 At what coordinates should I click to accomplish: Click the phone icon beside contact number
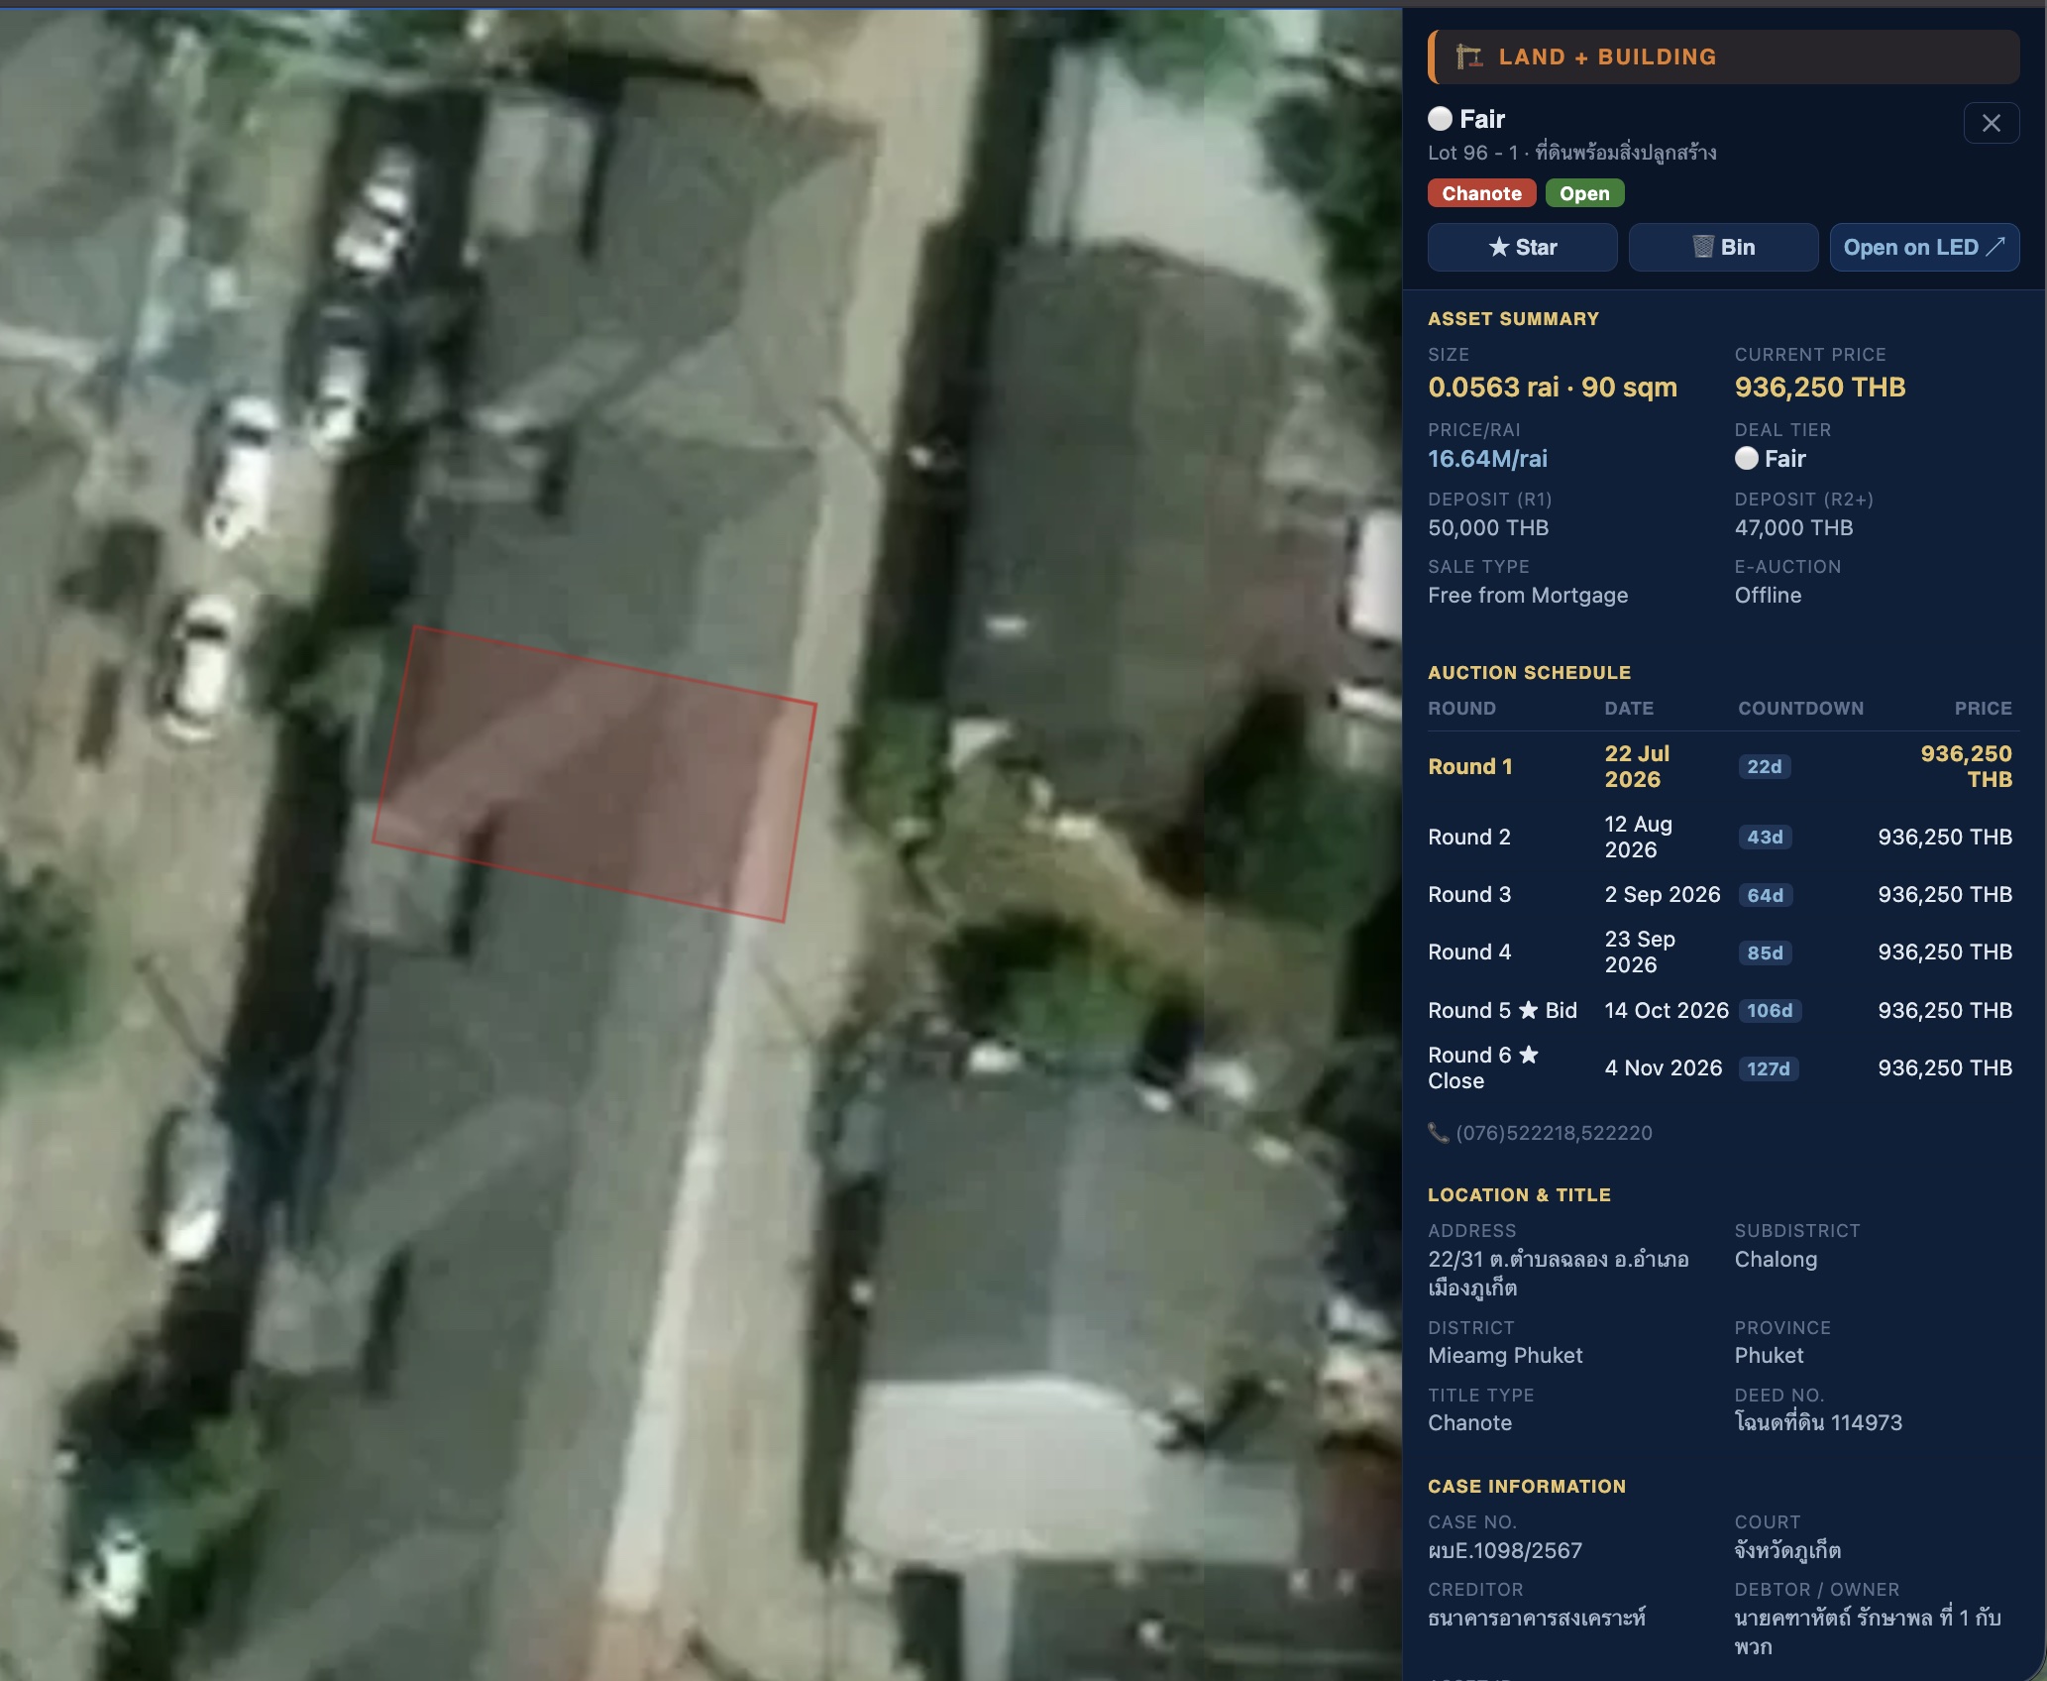tap(1438, 1132)
